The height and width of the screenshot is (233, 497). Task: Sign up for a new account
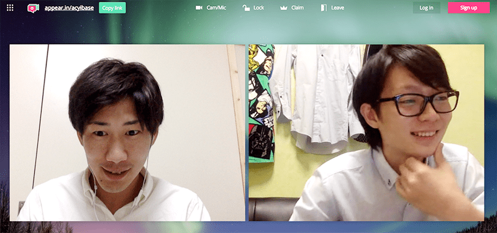click(468, 7)
